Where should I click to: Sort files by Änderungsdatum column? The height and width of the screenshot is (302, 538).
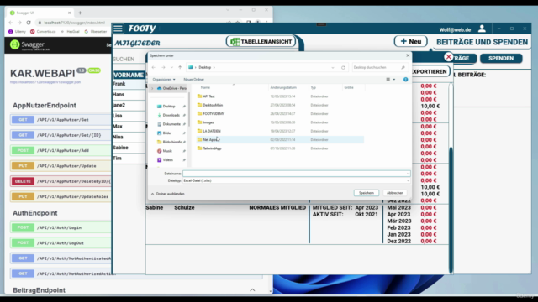coord(283,87)
